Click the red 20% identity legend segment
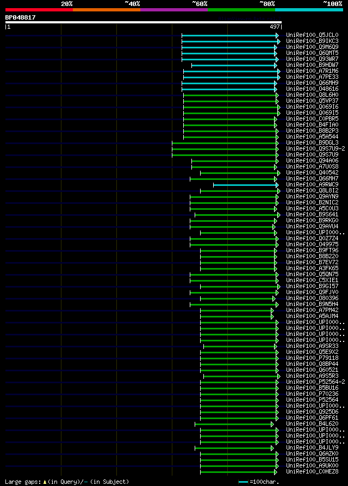This screenshot has width=348, height=486. pos(39,10)
